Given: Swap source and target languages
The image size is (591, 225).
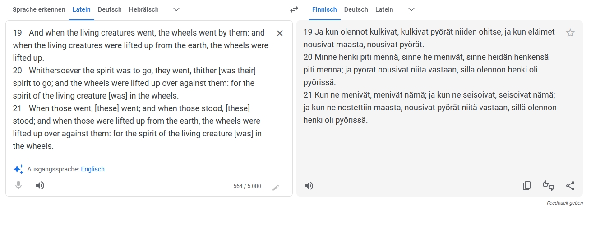Looking at the screenshot, I should [x=294, y=9].
